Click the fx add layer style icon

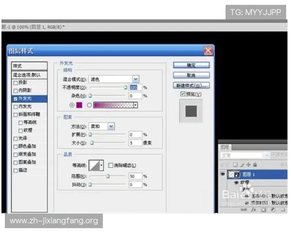pyautogui.click(x=254, y=210)
